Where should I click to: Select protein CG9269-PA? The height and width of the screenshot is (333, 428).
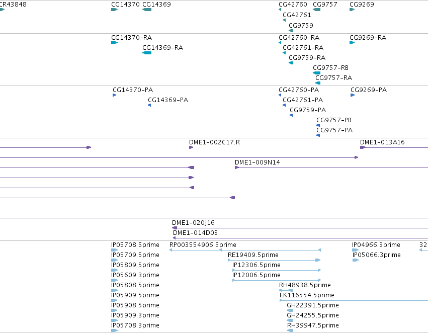coord(353,95)
